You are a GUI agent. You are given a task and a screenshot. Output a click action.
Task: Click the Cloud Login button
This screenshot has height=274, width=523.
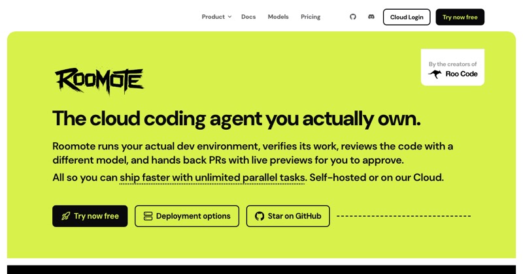[407, 17]
